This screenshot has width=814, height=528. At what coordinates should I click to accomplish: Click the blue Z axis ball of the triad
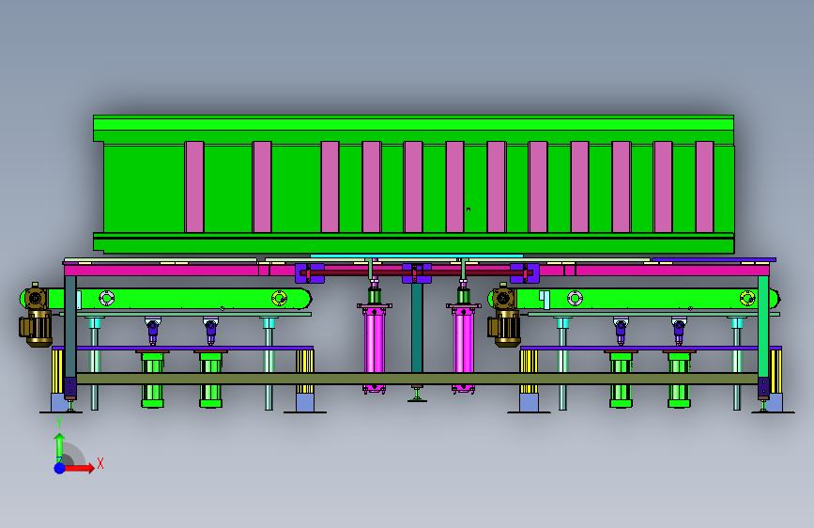[x=60, y=468]
